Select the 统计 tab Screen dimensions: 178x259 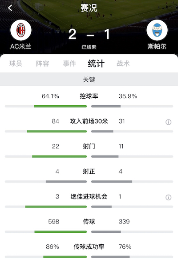[x=96, y=64]
